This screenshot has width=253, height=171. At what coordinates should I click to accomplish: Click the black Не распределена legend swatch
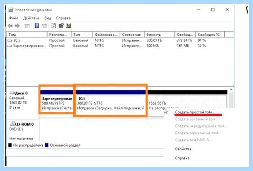tap(10, 145)
